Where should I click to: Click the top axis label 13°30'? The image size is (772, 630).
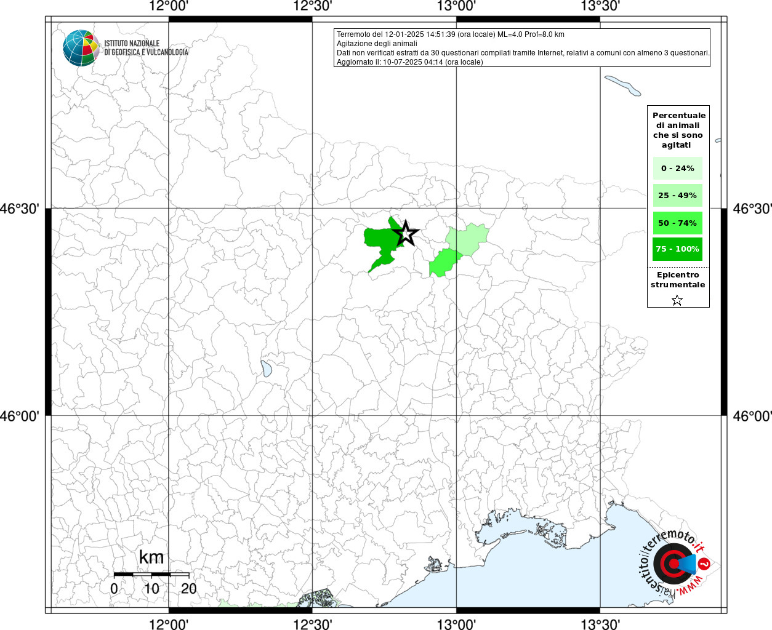[600, 6]
